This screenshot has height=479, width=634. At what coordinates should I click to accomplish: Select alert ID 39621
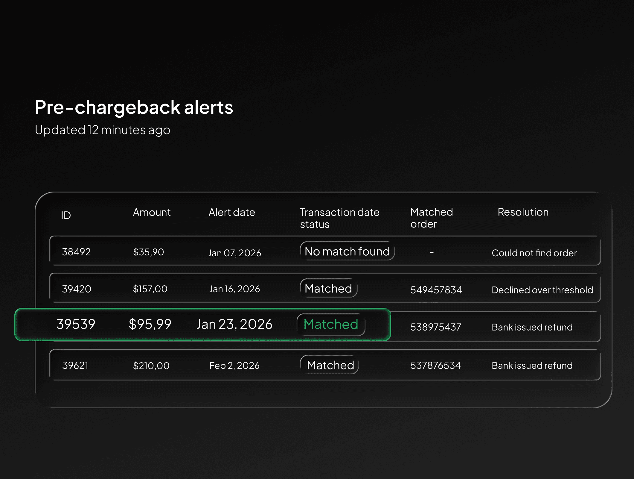(x=75, y=365)
